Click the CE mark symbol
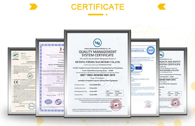 point(16,82)
